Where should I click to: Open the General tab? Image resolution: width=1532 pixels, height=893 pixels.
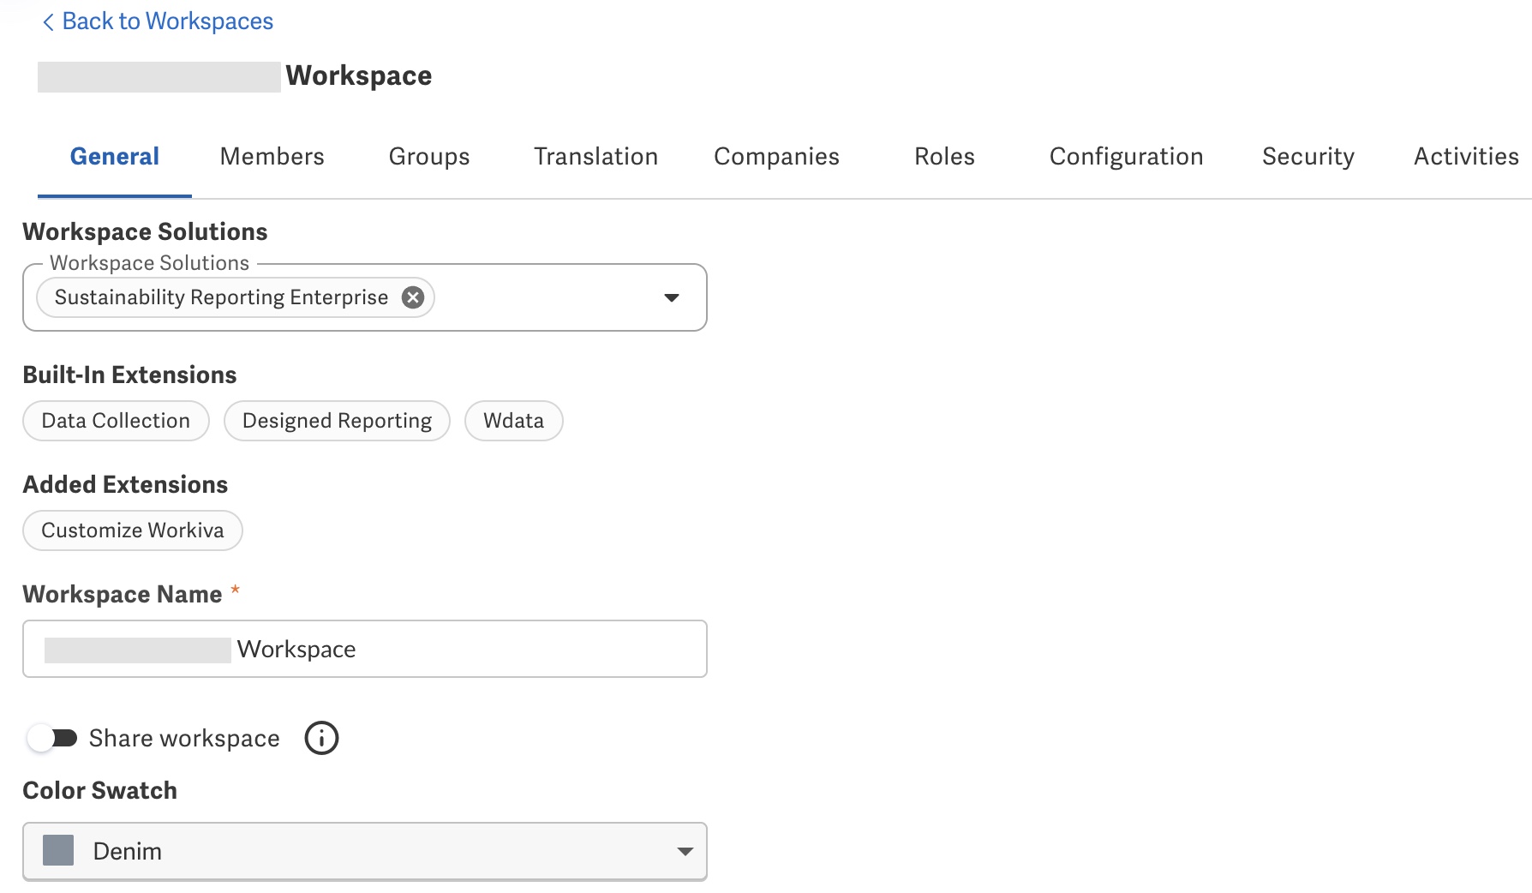point(115,156)
